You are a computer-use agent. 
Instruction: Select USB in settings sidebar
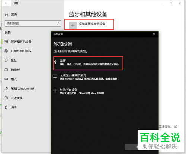[x=13, y=107]
